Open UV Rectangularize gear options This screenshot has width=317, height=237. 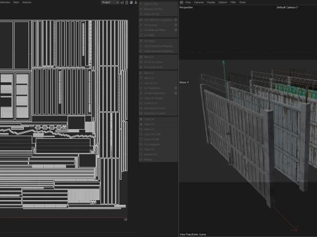[176, 93]
